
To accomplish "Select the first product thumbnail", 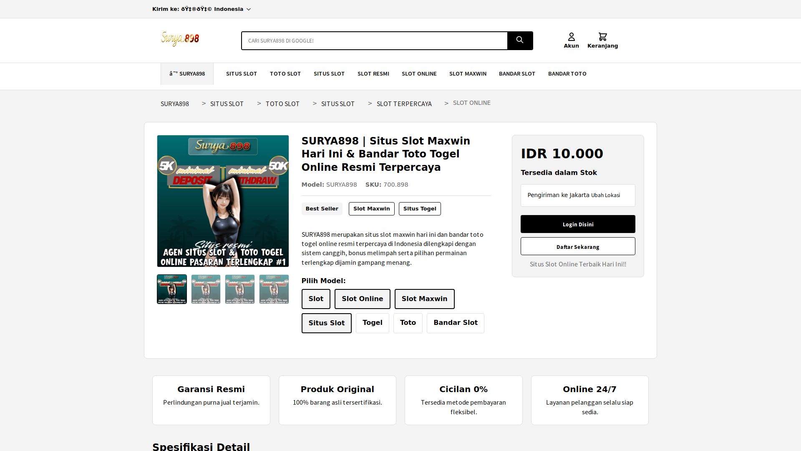I will (172, 289).
